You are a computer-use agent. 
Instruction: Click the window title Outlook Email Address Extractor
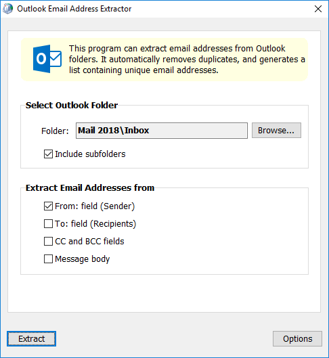(x=74, y=9)
